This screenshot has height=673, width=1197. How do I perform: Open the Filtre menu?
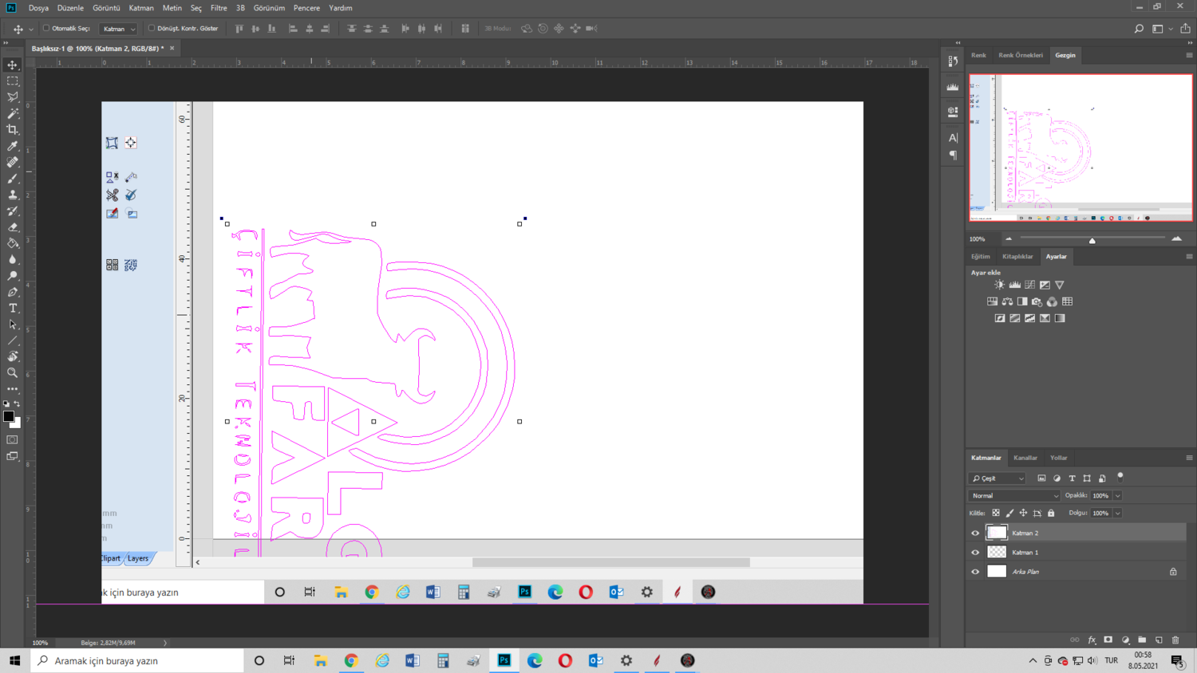point(219,8)
